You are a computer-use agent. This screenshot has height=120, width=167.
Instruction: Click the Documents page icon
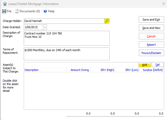(x=17, y=11)
